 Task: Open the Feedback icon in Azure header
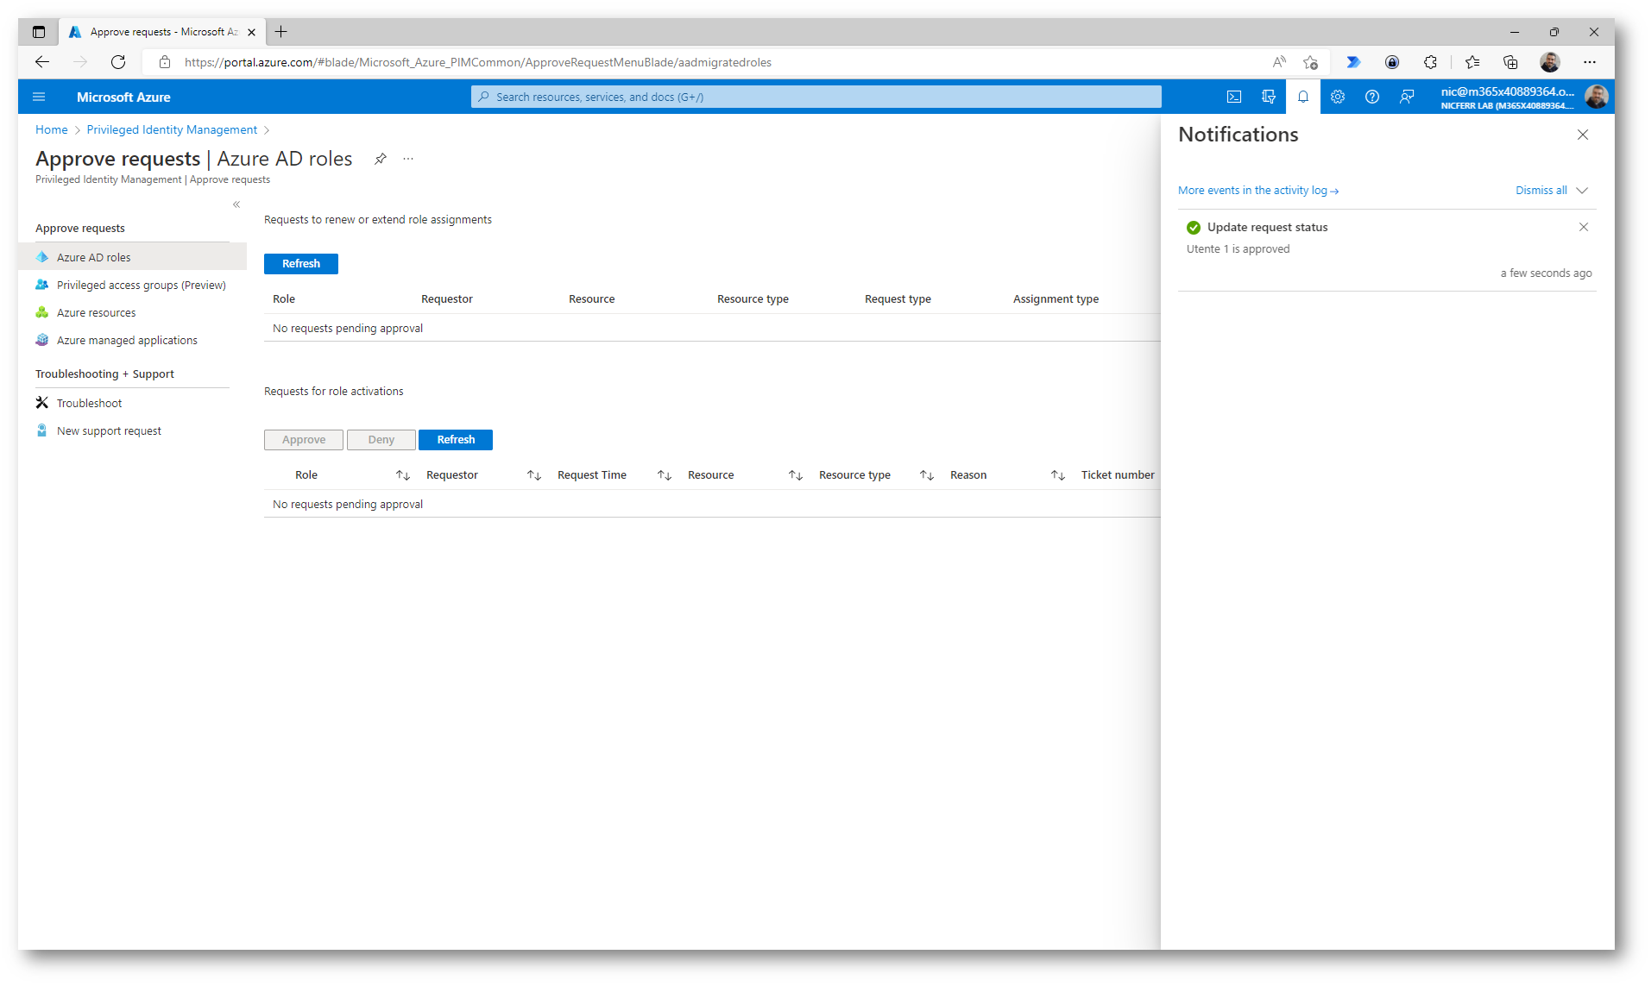click(x=1407, y=97)
